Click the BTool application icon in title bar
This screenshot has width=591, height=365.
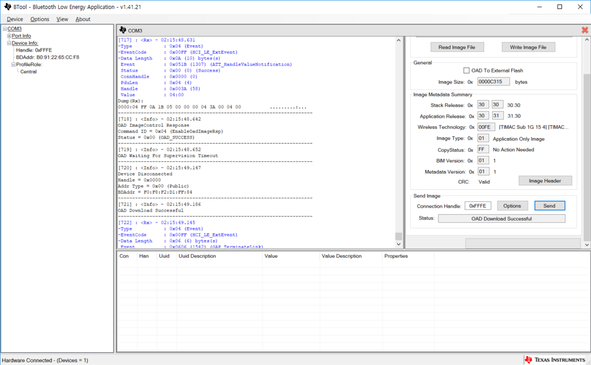coord(7,7)
